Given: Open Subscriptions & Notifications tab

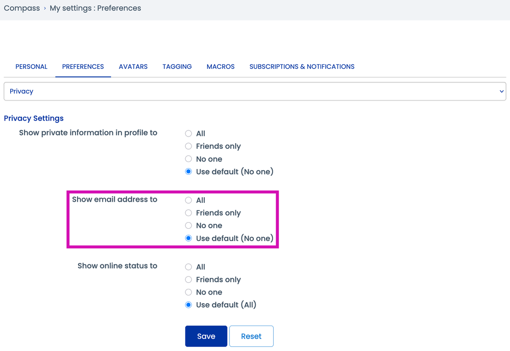Looking at the screenshot, I should tap(302, 67).
